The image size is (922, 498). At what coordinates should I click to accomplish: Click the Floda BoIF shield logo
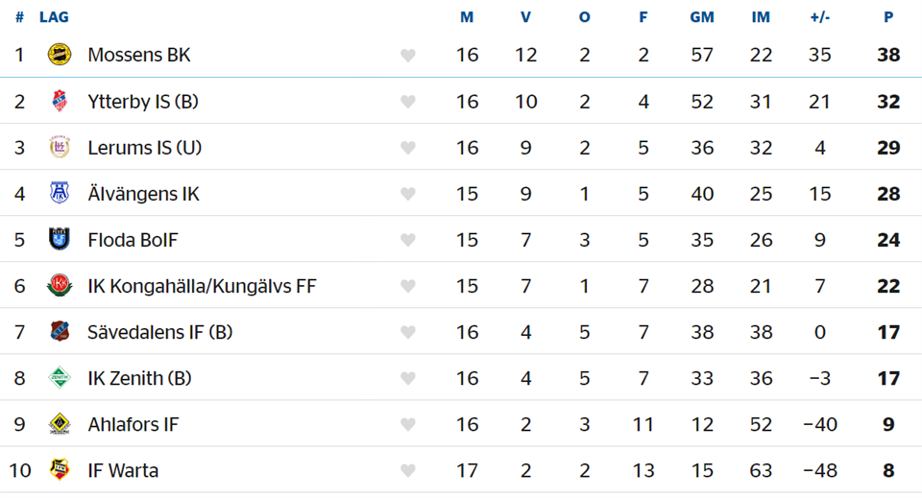[60, 239]
